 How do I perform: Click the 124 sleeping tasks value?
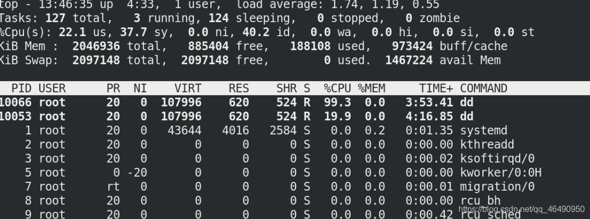(219, 18)
